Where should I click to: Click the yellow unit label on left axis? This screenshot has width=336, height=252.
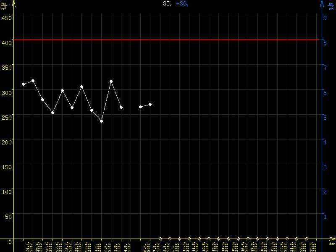[x=3, y=6]
